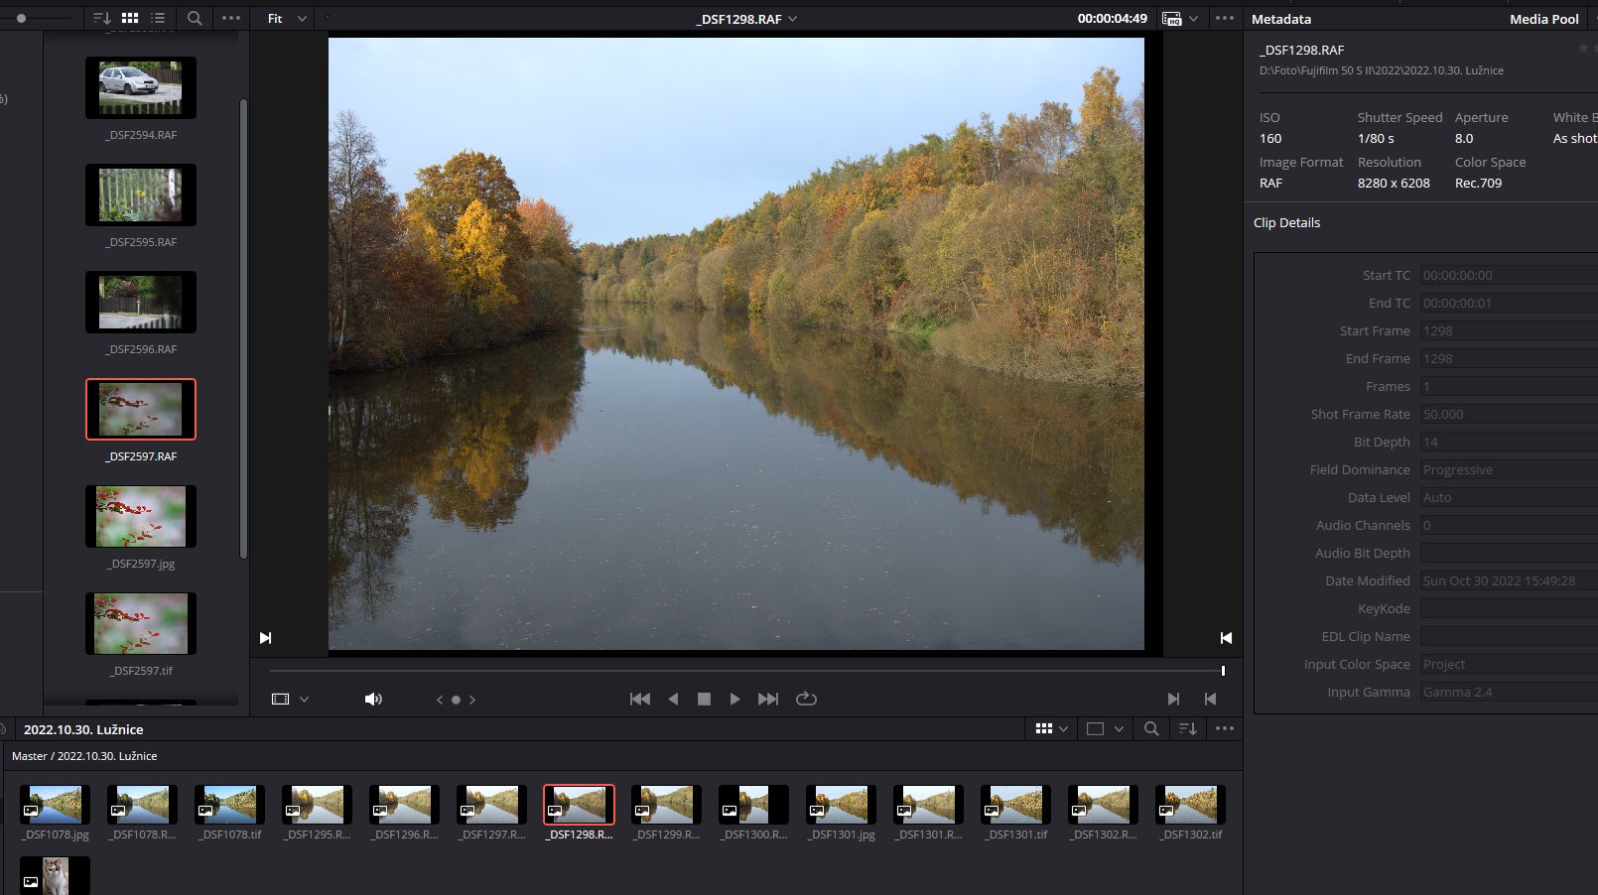Select the _DSF1301.jpg clip thumbnail

842,805
